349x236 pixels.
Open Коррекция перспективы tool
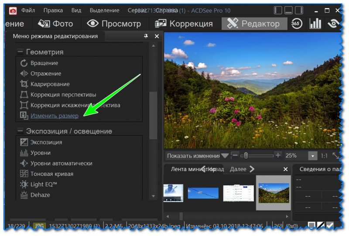click(x=63, y=95)
